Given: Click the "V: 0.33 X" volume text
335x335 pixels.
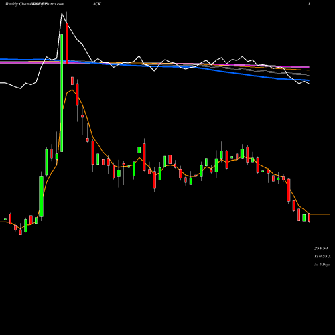Looking at the screenshot, I should [322, 256].
